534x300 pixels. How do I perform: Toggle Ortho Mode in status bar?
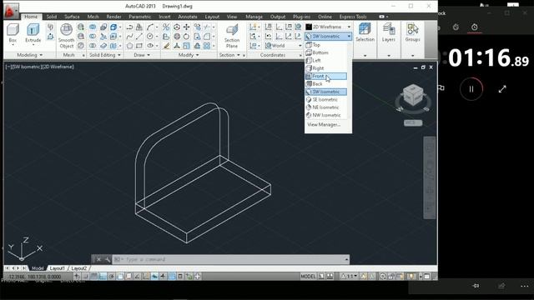pyautogui.click(x=103, y=276)
